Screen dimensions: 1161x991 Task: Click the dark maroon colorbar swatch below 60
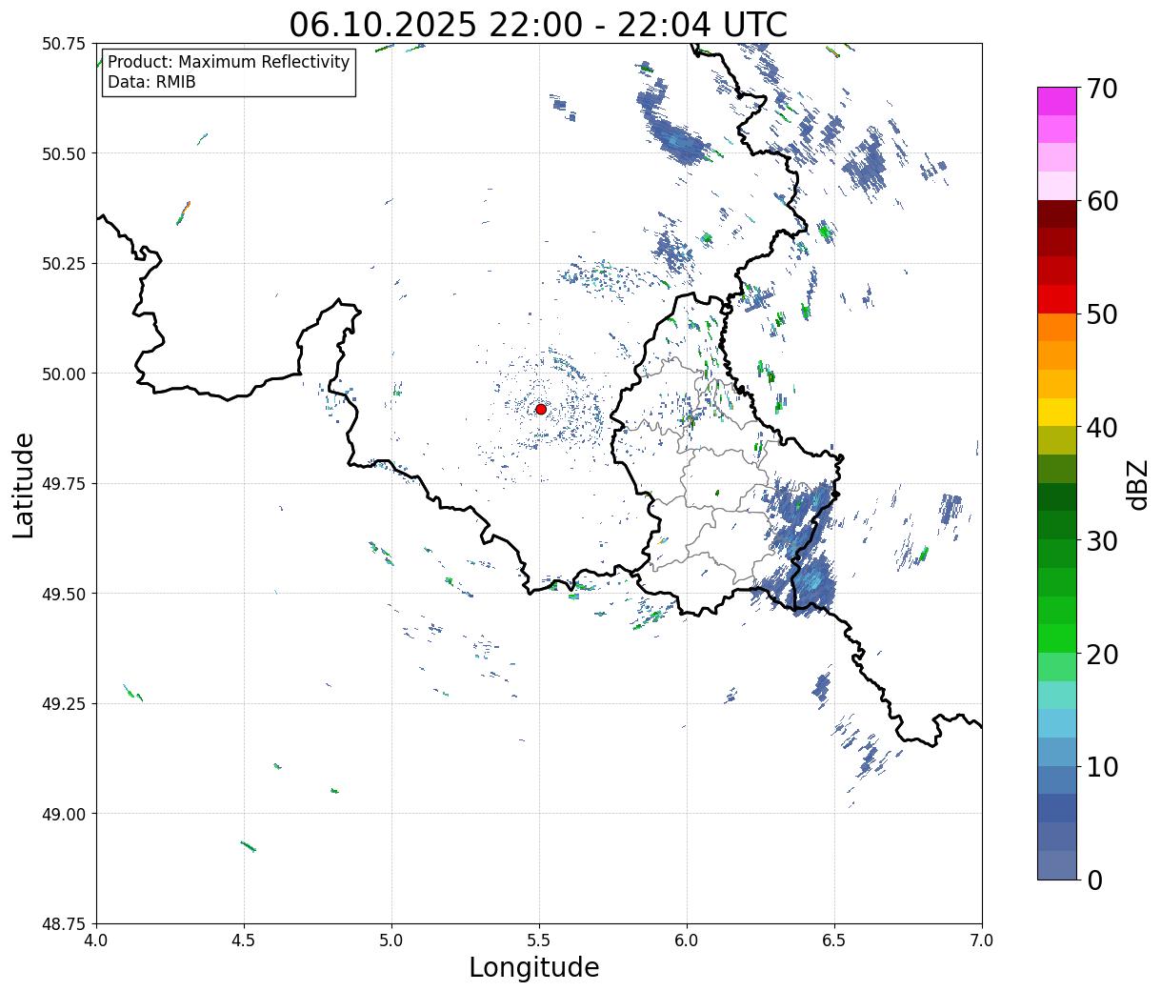pyautogui.click(x=1057, y=214)
